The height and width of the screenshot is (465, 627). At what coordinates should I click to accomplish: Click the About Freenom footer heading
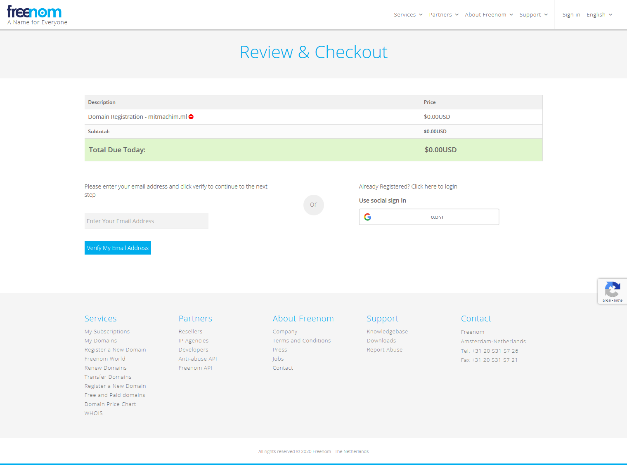point(303,319)
